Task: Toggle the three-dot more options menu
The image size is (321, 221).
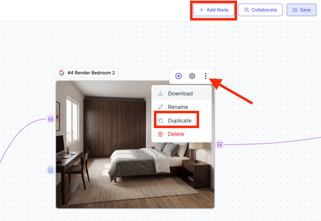Action: point(206,76)
